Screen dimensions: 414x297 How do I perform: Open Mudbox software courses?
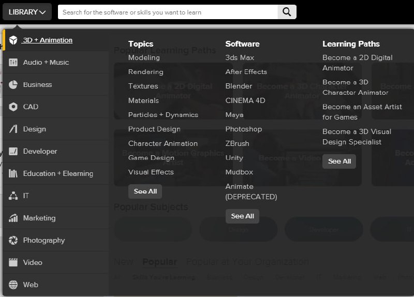(239, 172)
